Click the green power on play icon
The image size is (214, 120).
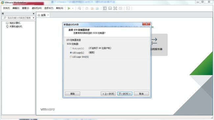coord(69,8)
